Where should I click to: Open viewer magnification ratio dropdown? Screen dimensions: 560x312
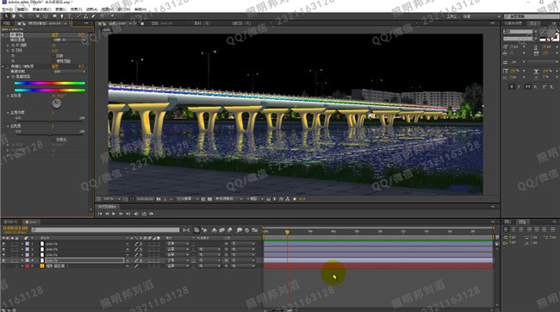(x=111, y=199)
